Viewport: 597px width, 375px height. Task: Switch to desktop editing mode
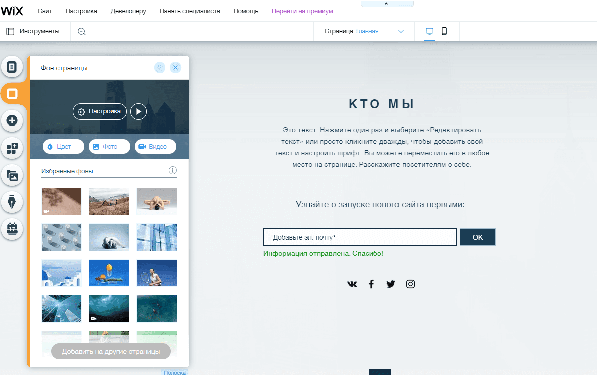click(429, 31)
